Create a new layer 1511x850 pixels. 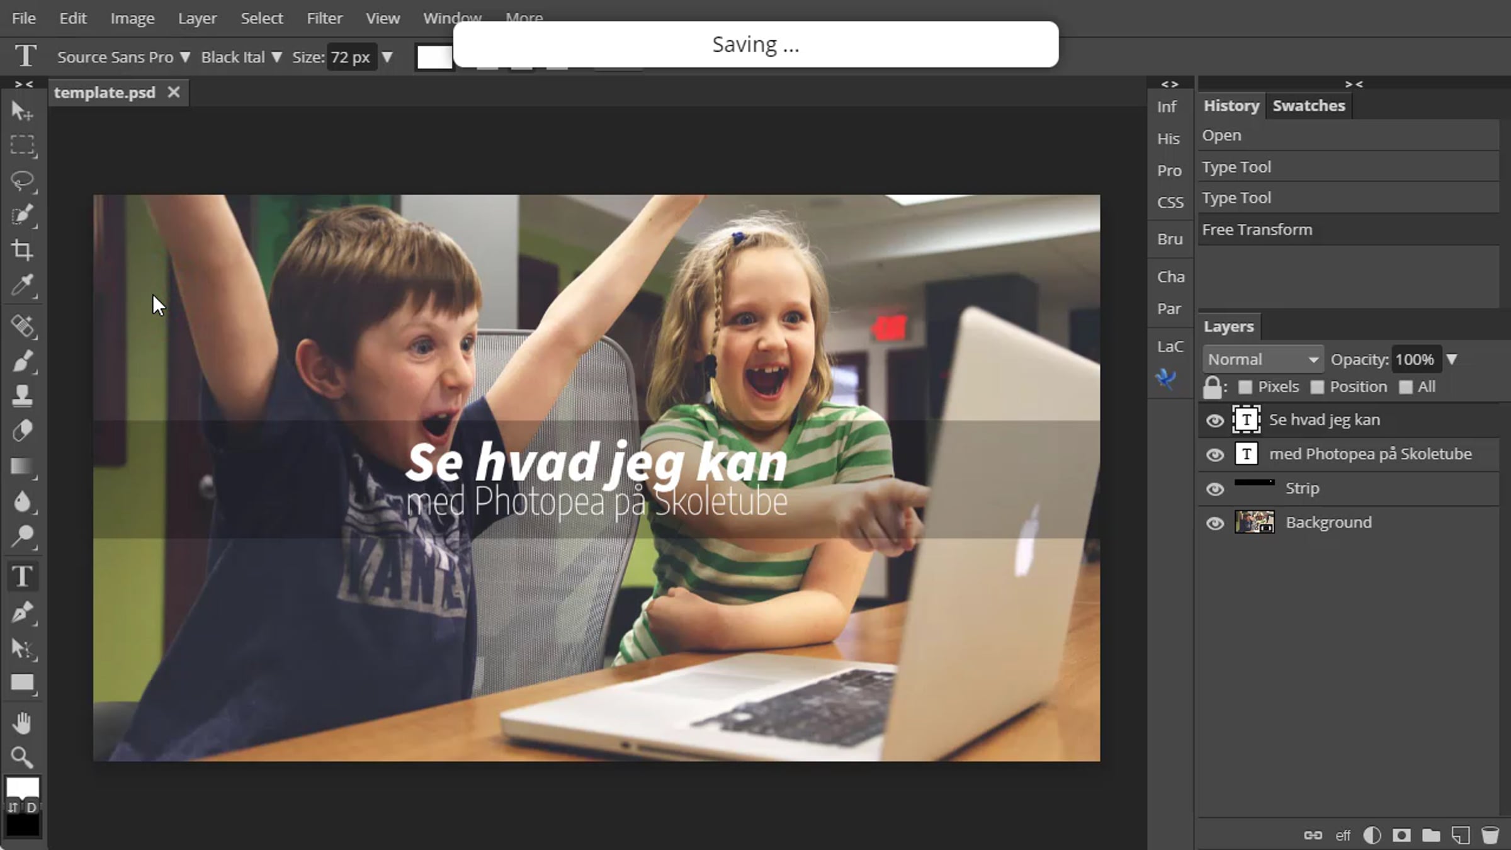(x=1461, y=836)
